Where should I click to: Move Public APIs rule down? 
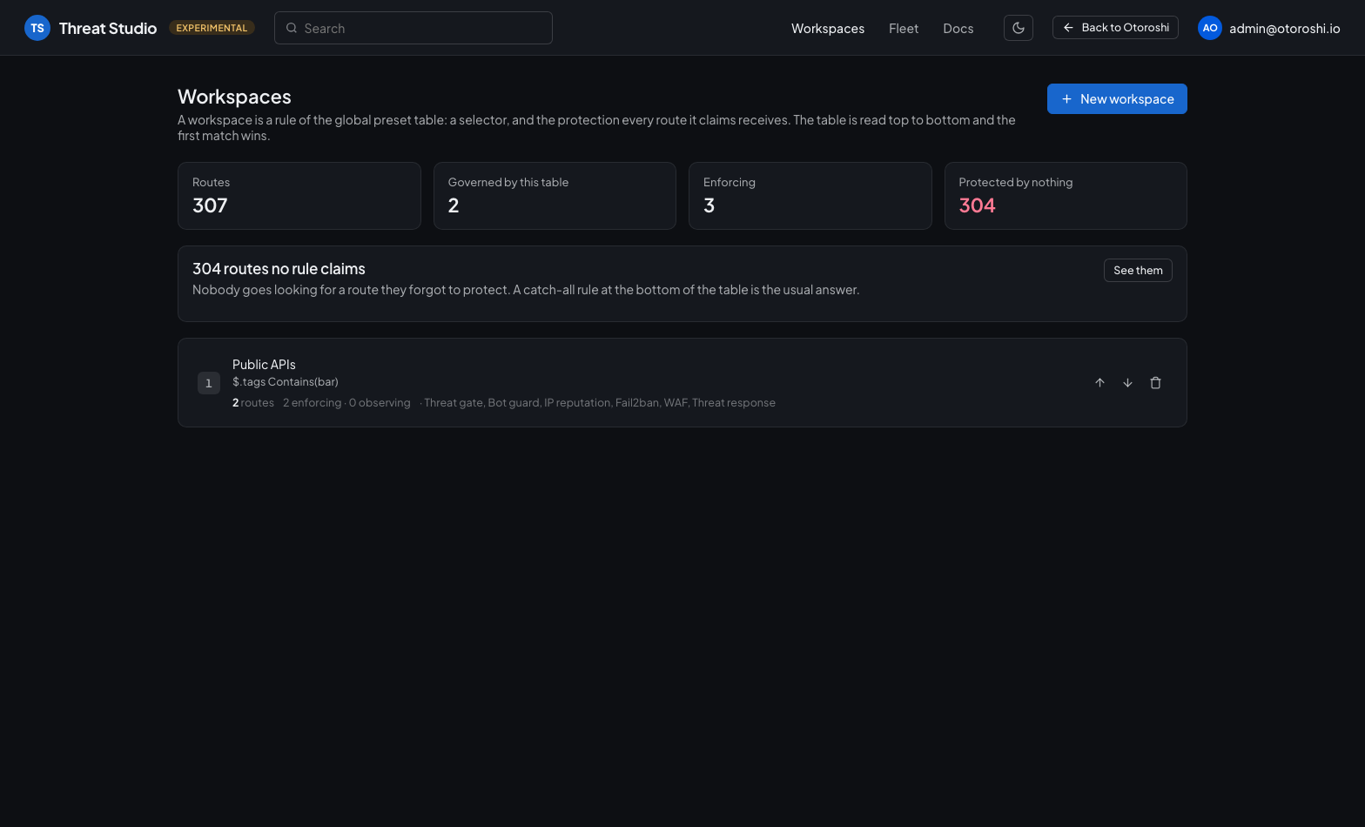pyautogui.click(x=1127, y=383)
